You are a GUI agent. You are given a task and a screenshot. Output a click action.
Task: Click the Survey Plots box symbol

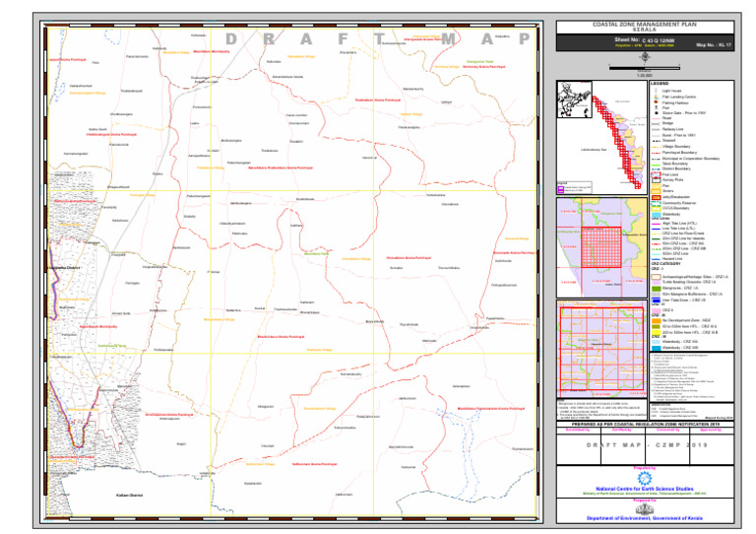656,180
